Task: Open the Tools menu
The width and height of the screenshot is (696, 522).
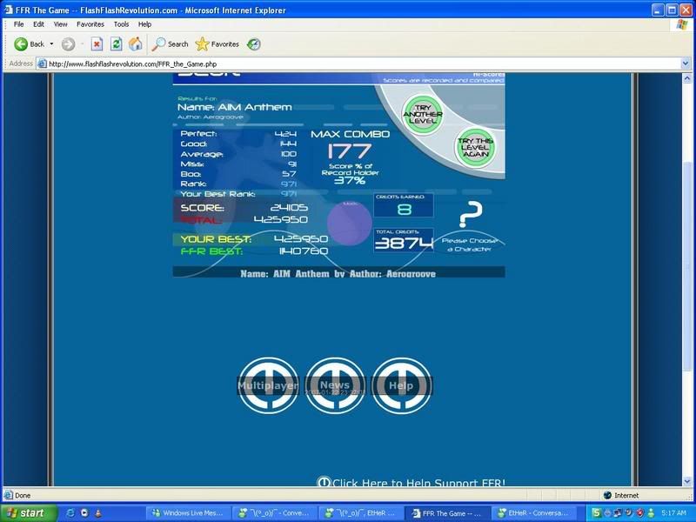Action: pyautogui.click(x=121, y=24)
